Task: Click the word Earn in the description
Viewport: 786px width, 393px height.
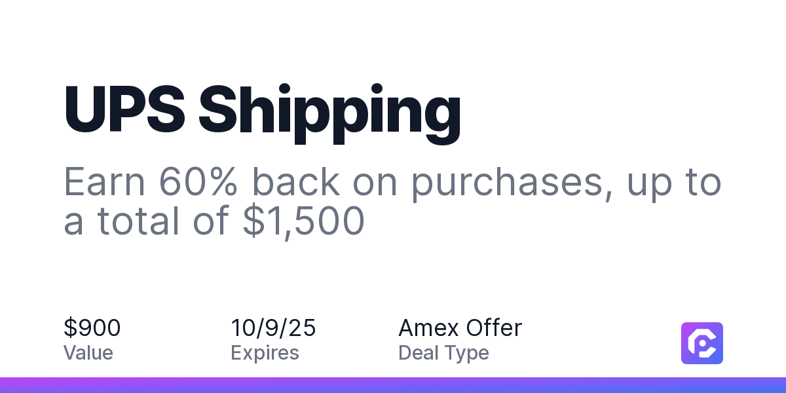Action: pyautogui.click(x=102, y=183)
